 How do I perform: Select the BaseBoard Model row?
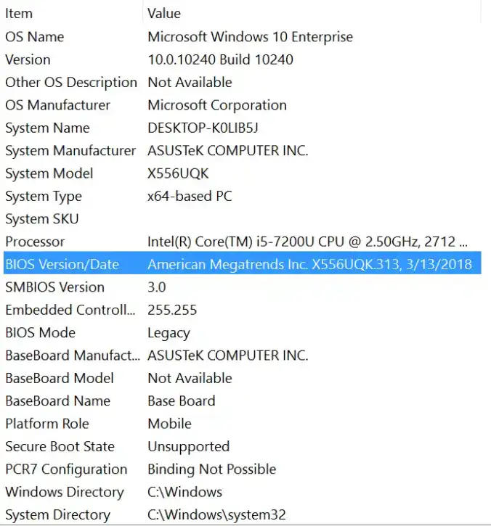point(60,378)
